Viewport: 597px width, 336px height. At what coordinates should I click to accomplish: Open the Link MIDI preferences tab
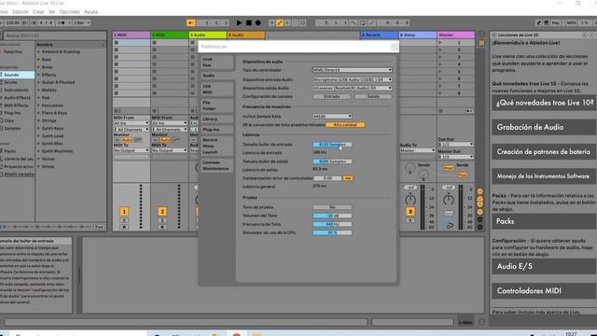coord(216,90)
